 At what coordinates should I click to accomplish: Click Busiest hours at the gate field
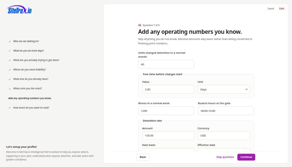pos(226,111)
